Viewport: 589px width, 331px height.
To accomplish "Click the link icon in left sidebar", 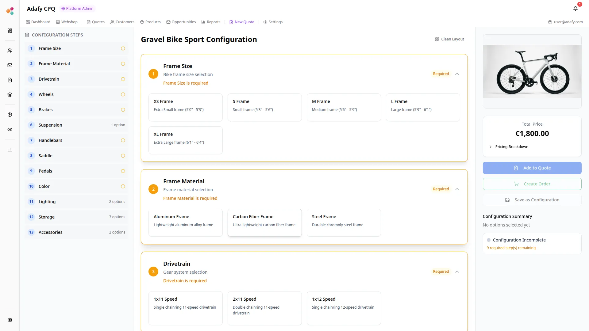I will click(10, 129).
